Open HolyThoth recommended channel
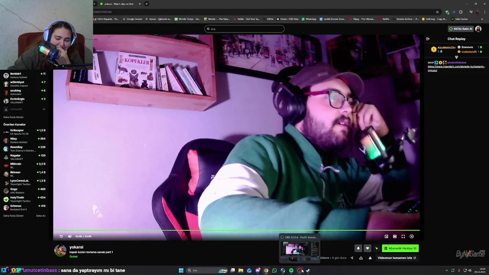This screenshot has width=489, height=275. coord(24,199)
